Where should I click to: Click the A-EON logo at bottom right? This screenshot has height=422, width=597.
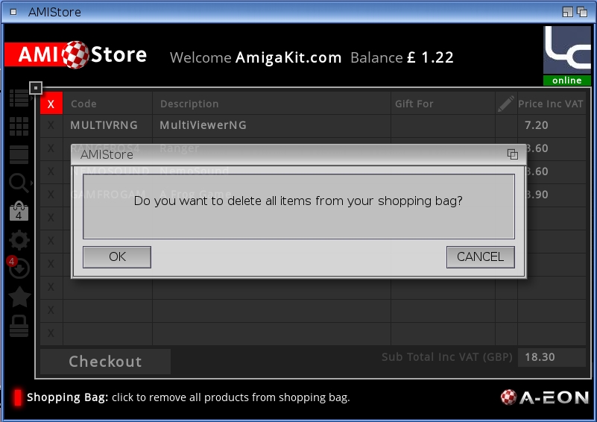coord(545,397)
